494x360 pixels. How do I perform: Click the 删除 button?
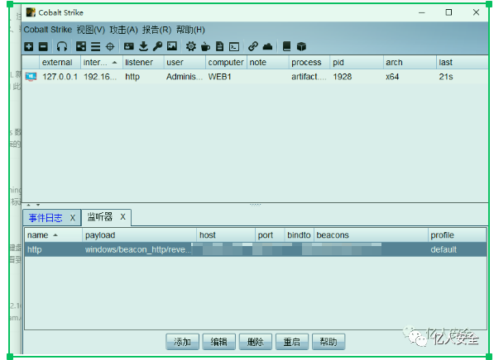click(256, 342)
